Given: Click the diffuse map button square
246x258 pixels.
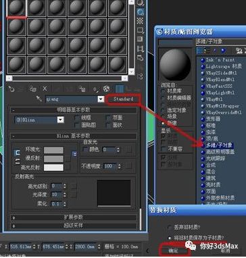Looking at the screenshot, I should (x=68, y=159).
